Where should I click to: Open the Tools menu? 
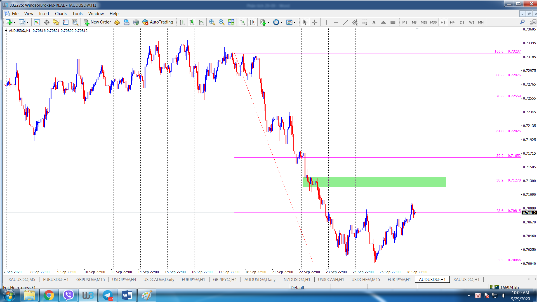coord(77,13)
